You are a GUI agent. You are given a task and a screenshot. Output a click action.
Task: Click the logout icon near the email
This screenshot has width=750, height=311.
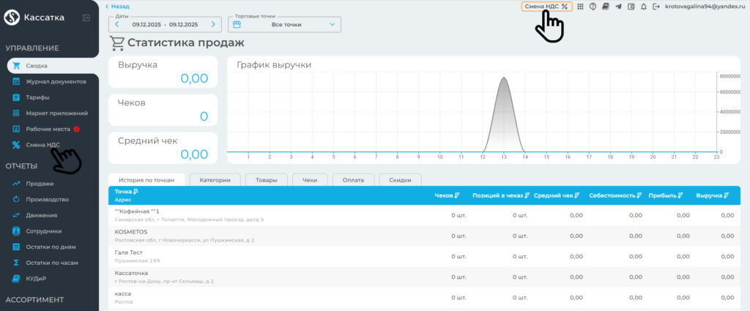656,7
